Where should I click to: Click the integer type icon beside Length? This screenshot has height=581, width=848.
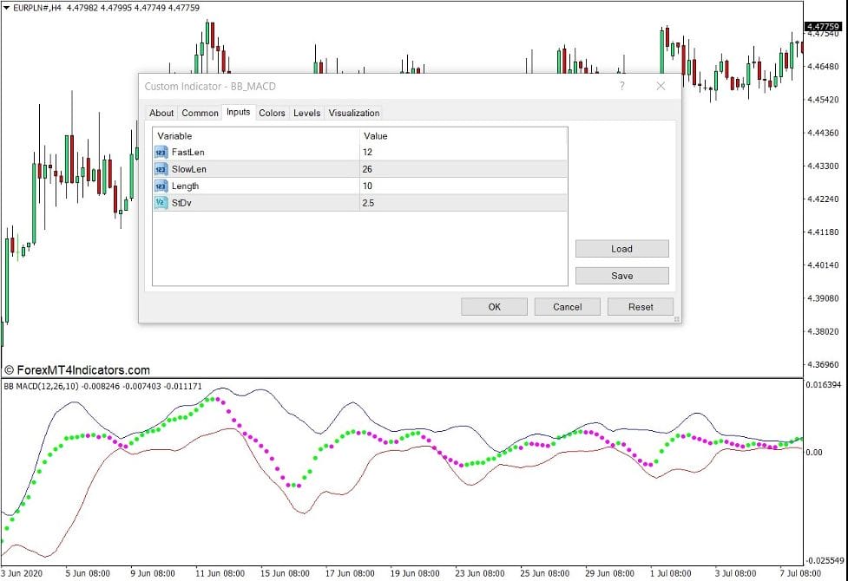pyautogui.click(x=161, y=186)
